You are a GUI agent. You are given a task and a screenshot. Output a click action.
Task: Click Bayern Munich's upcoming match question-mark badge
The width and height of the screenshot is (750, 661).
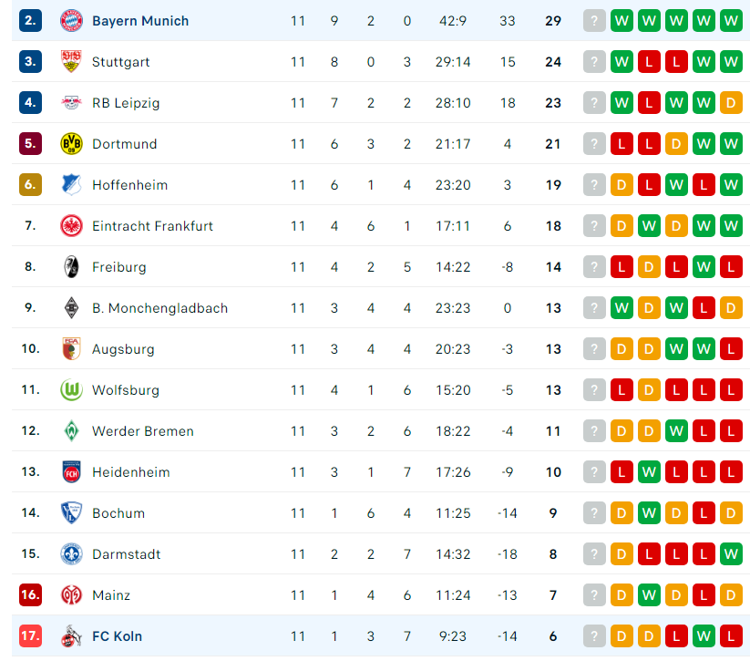point(594,21)
